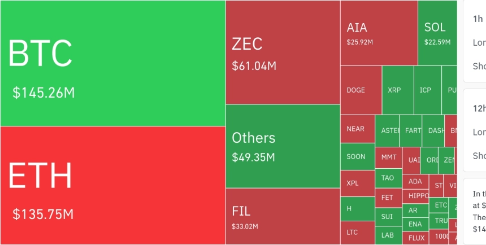
Task: Open the ZEC $61.04M block
Action: [283, 53]
